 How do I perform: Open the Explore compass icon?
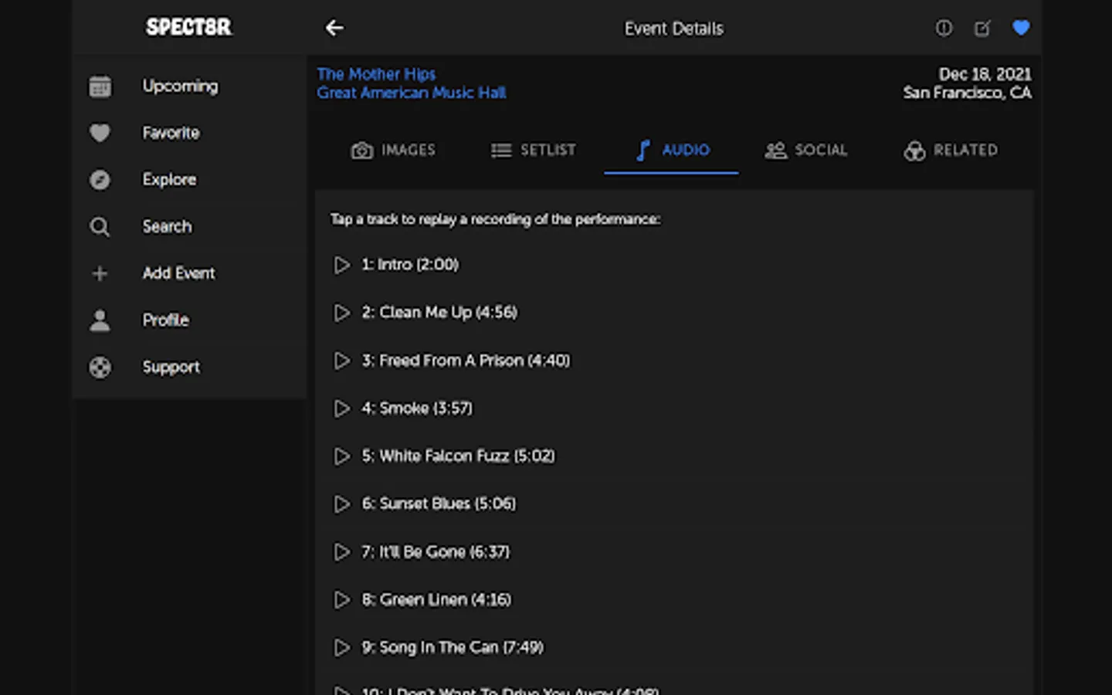[x=100, y=180]
